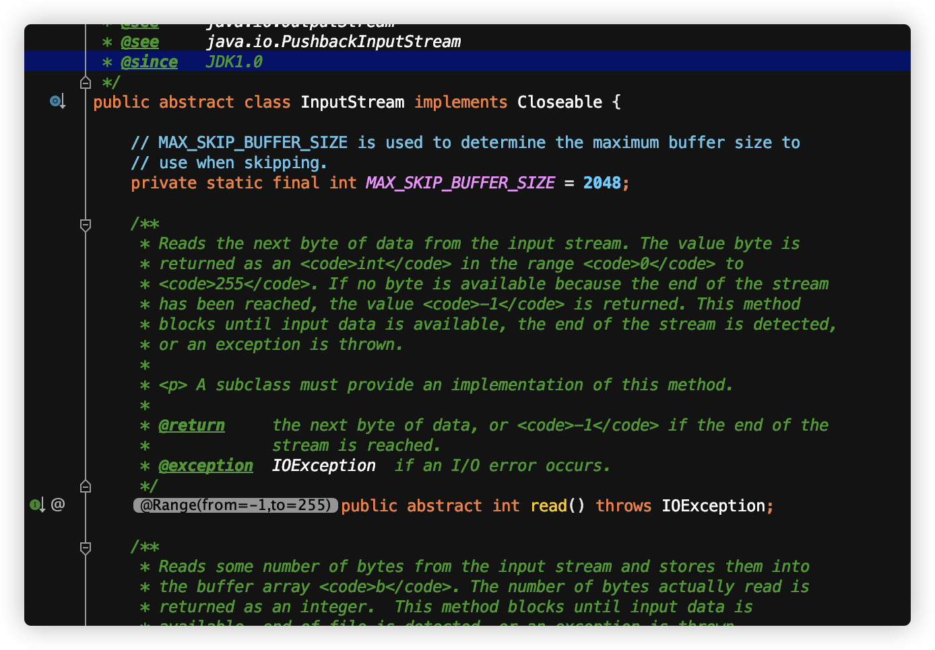Image resolution: width=935 pixels, height=650 pixels.
Task: Click the @see tag for PushbackInputStream
Action: [139, 42]
